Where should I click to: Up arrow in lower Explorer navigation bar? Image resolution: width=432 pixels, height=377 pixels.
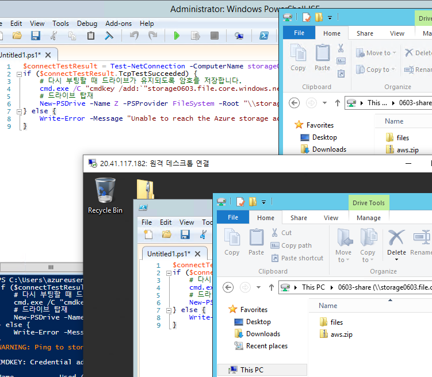(x=272, y=287)
